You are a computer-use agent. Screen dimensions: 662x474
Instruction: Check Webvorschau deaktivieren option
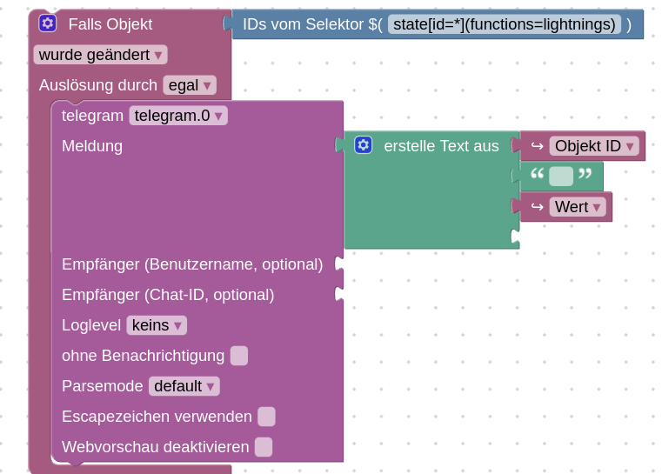(264, 447)
